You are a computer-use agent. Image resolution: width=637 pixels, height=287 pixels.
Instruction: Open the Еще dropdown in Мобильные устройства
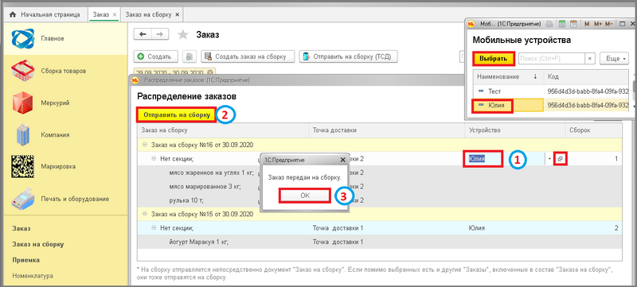tap(615, 58)
